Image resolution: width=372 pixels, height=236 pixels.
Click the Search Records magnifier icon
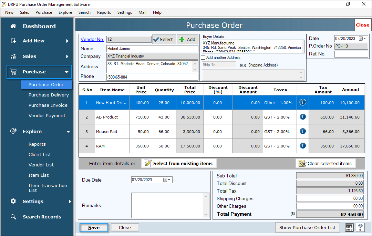13,217
